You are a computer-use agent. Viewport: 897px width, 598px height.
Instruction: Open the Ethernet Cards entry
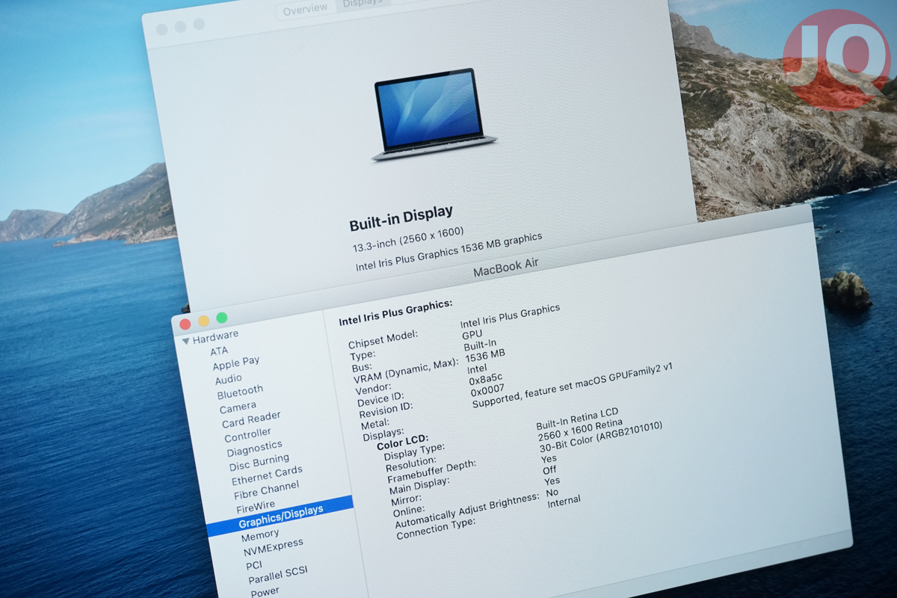pos(267,475)
